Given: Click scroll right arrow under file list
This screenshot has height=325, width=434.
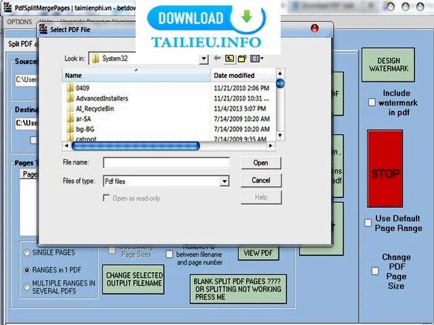Looking at the screenshot, I should pos(271,146).
